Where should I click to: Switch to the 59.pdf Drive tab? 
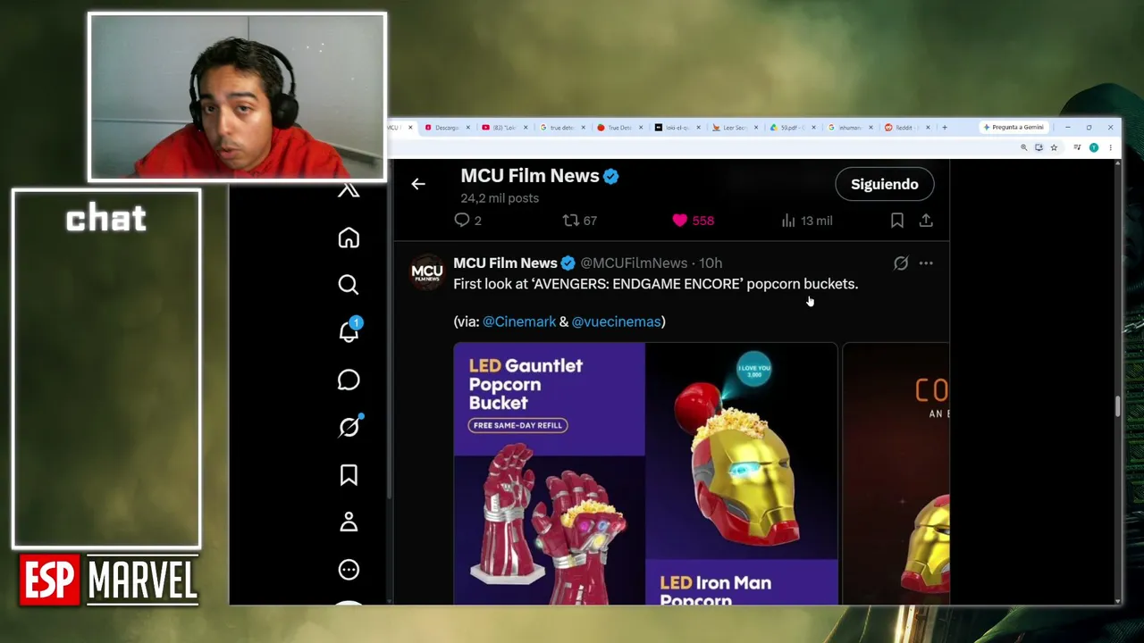(792, 128)
